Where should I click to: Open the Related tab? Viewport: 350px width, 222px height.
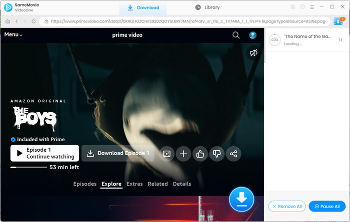(x=157, y=184)
